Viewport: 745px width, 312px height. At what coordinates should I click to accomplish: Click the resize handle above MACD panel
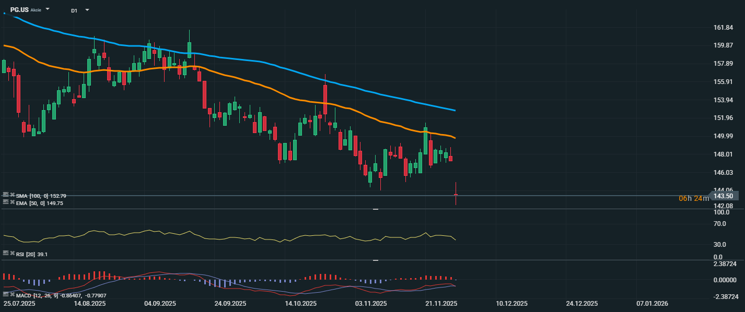pos(375,260)
